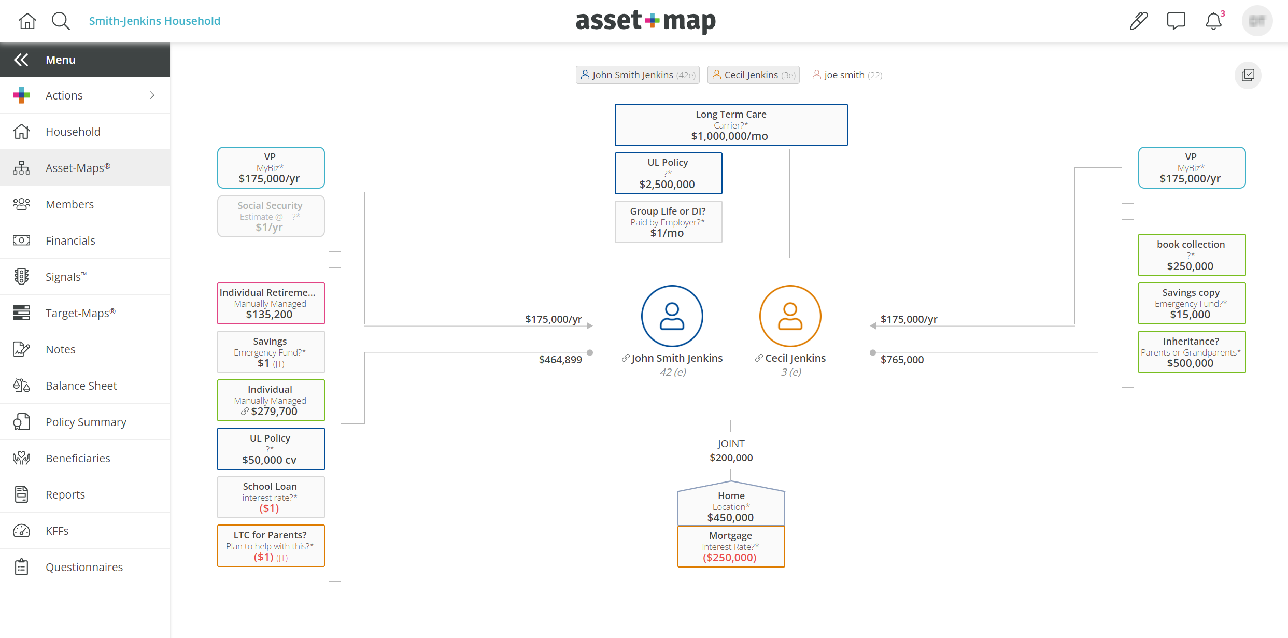Image resolution: width=1288 pixels, height=638 pixels.
Task: Click the KFFs cookie icon in sidebar
Action: tap(21, 530)
